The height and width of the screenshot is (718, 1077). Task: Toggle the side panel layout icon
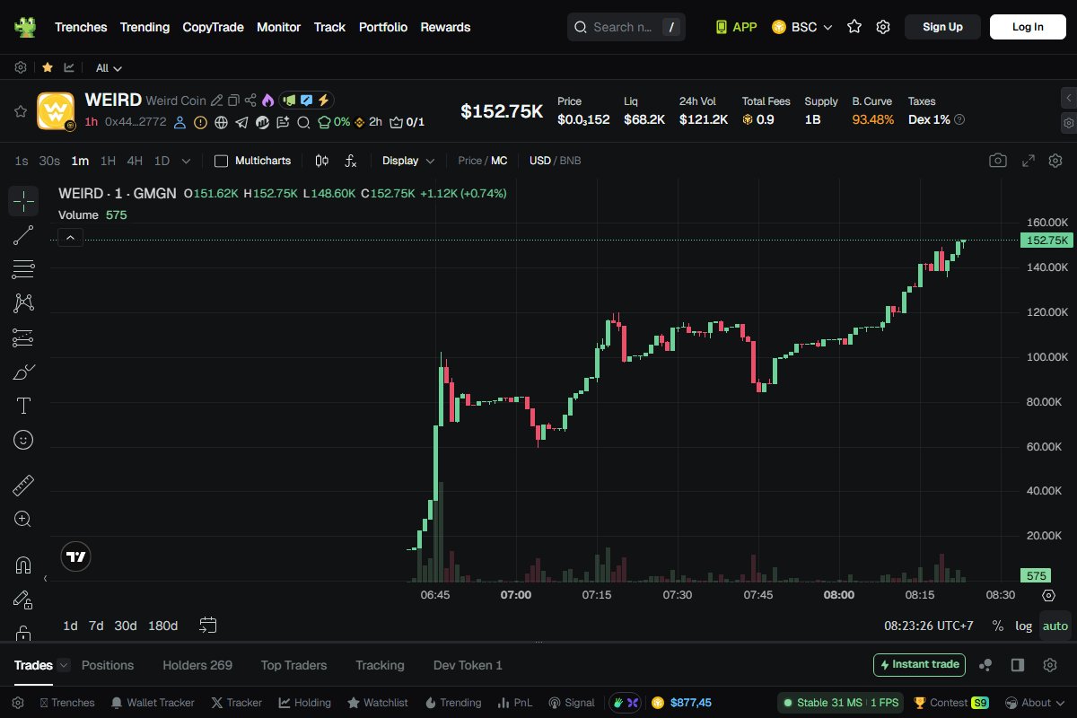tap(1018, 665)
